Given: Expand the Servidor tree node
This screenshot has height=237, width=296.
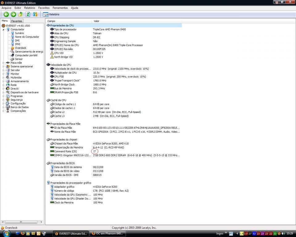Looking at the screenshot, I should tap(3, 70).
